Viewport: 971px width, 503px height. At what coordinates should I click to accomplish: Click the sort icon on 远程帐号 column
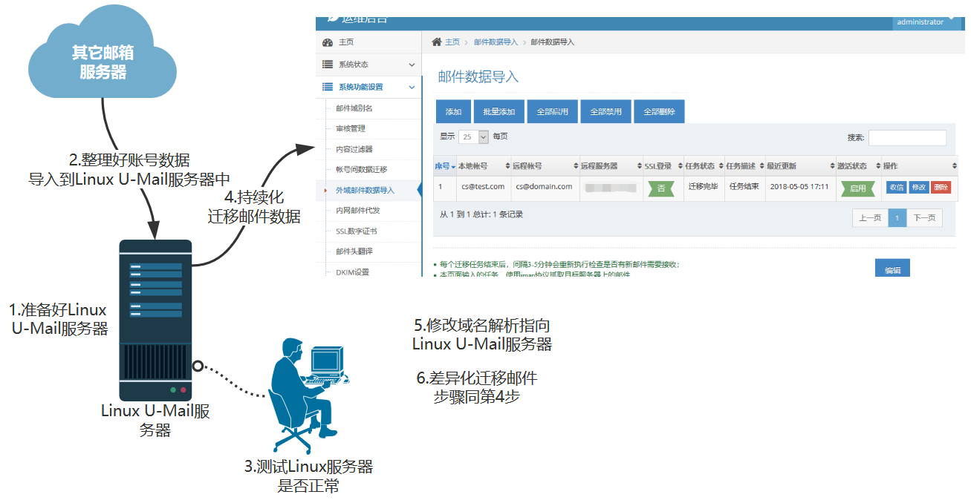pyautogui.click(x=576, y=166)
